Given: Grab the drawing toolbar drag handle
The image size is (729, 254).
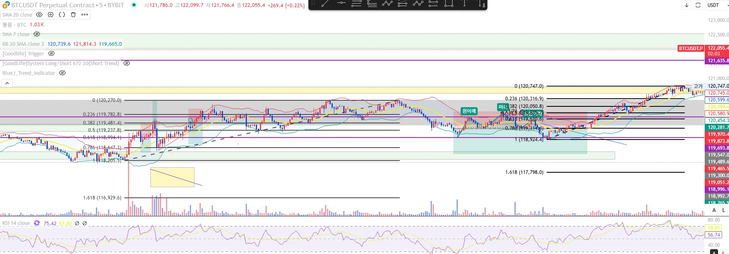Looking at the screenshot, I should pos(313,3).
